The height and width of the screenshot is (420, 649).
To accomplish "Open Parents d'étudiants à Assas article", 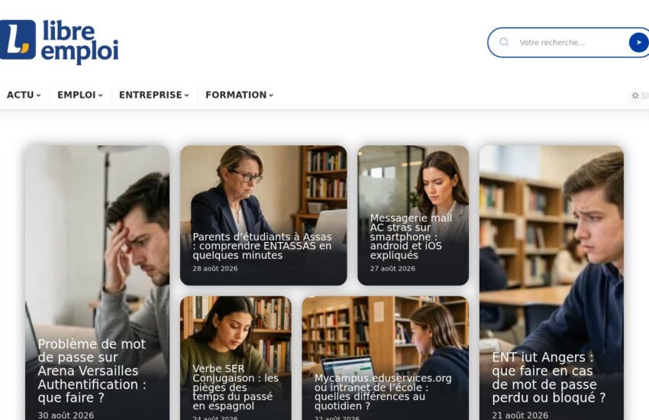I will point(262,246).
